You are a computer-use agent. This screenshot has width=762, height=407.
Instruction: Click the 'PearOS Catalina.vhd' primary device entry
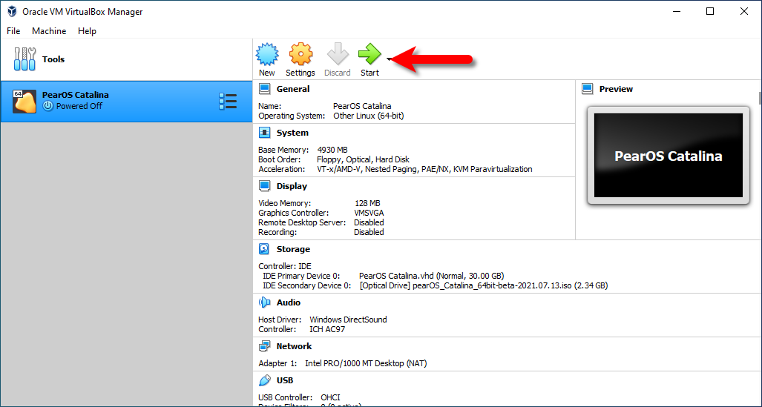coord(432,276)
